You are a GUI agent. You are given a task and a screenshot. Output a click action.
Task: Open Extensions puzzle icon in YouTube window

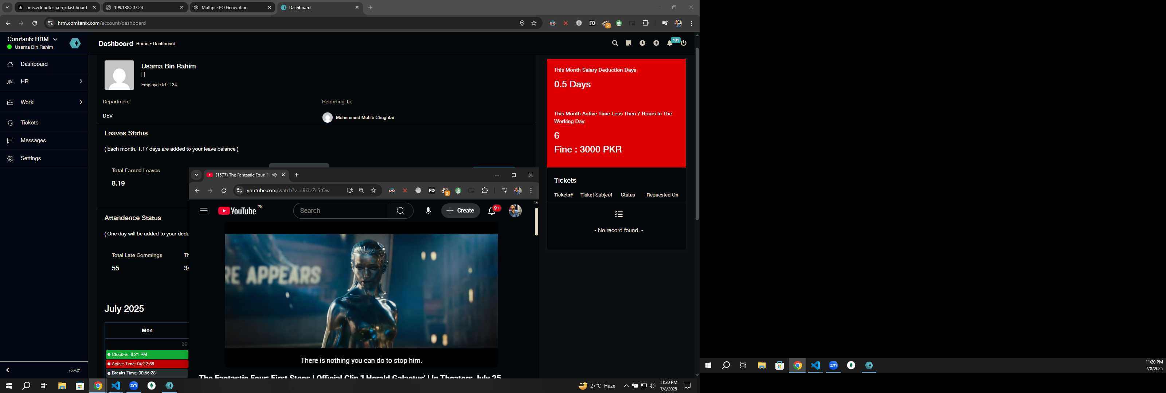[485, 191]
